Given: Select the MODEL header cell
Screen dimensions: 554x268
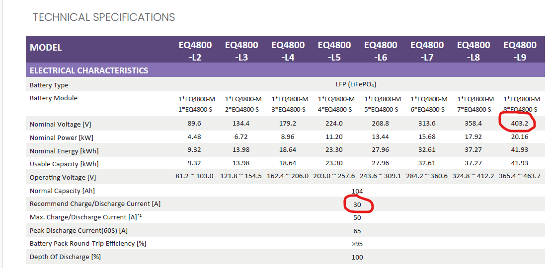Looking at the screenshot, I should tap(46, 48).
